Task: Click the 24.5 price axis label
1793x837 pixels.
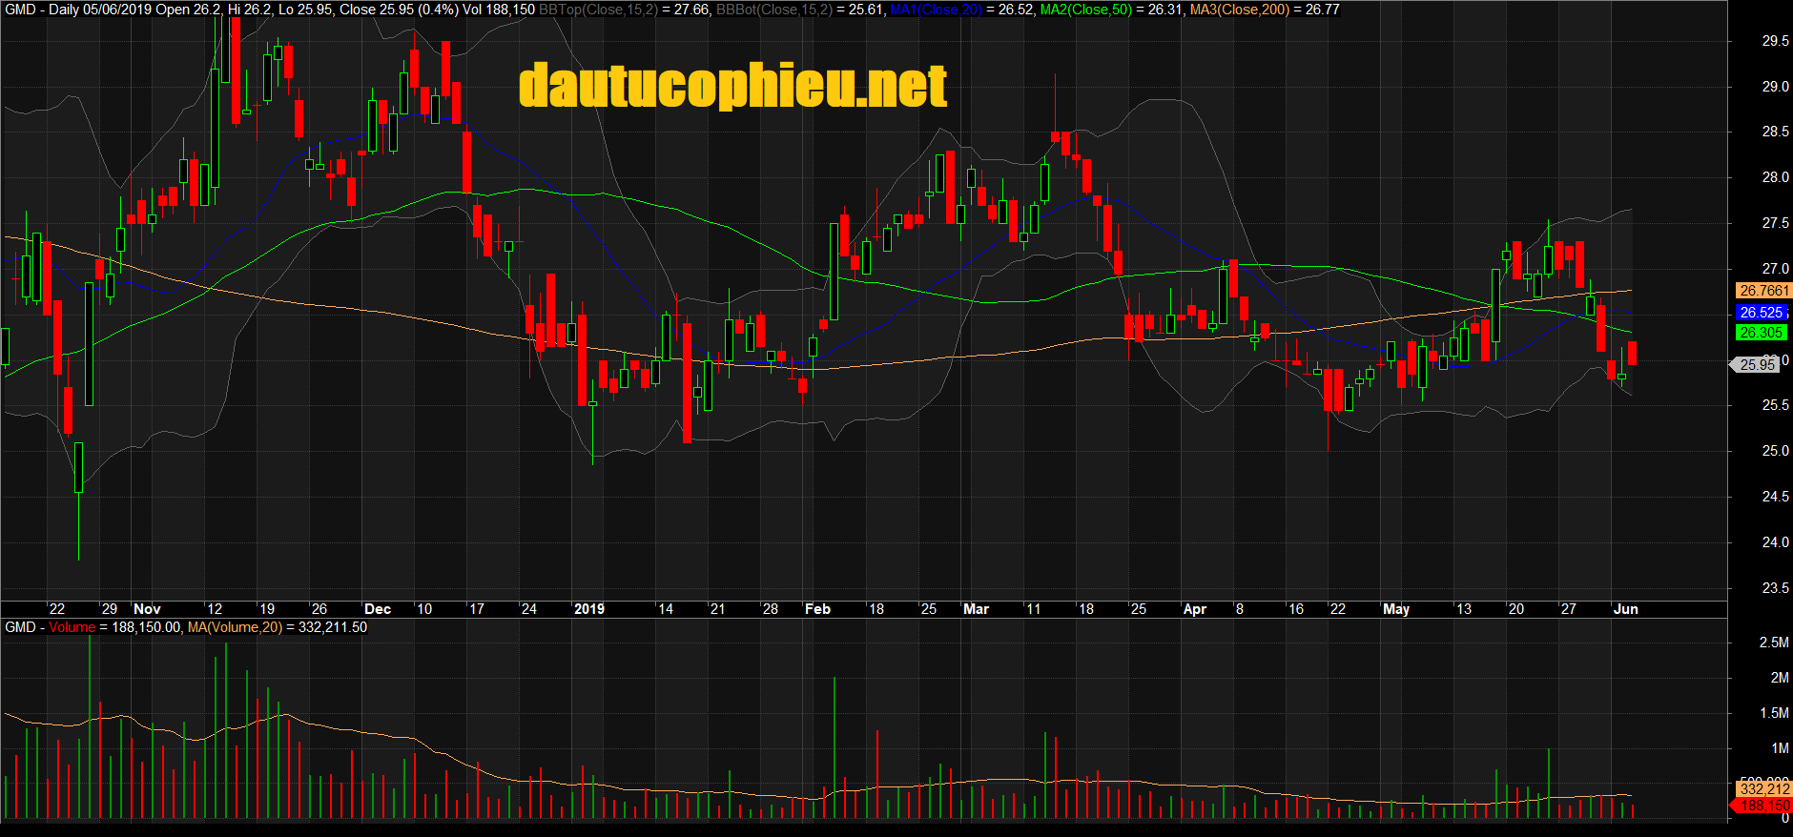Action: tap(1775, 497)
